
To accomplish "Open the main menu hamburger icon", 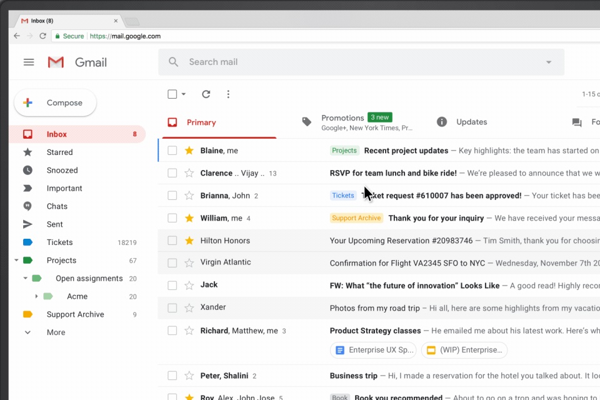I will 29,62.
